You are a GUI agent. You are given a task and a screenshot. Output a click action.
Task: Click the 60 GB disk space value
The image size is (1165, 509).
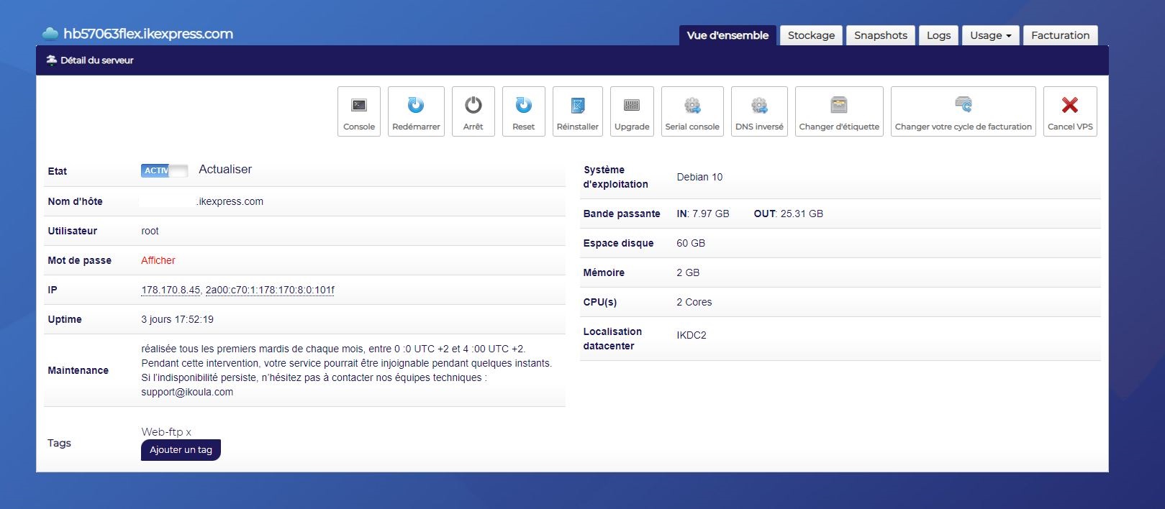(691, 243)
